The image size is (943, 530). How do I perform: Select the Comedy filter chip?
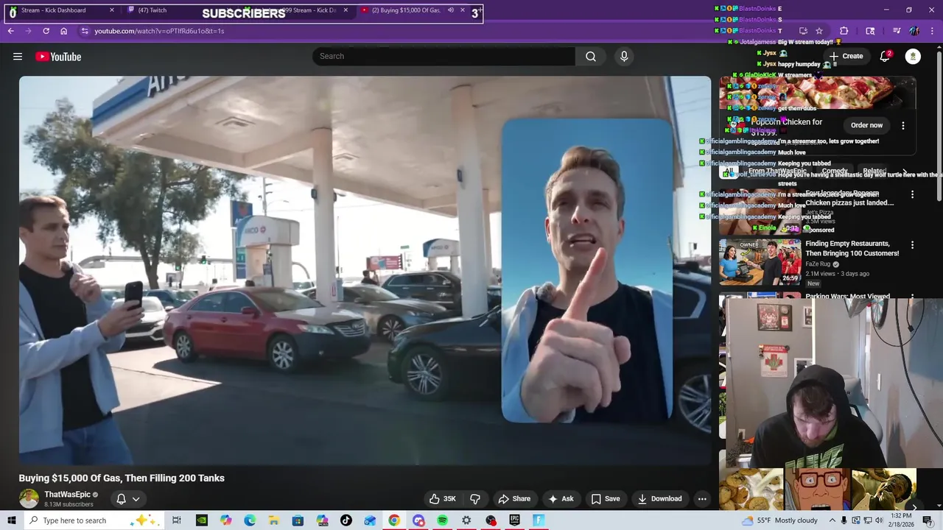[x=834, y=171]
